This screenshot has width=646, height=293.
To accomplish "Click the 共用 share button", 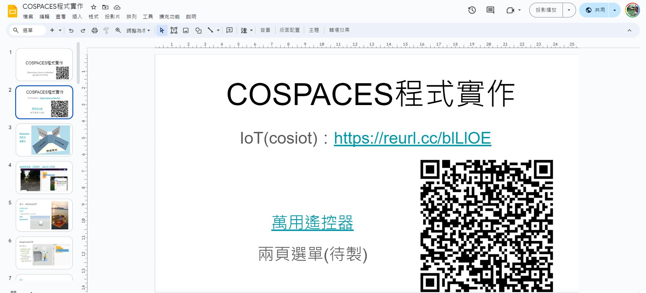I will (595, 10).
